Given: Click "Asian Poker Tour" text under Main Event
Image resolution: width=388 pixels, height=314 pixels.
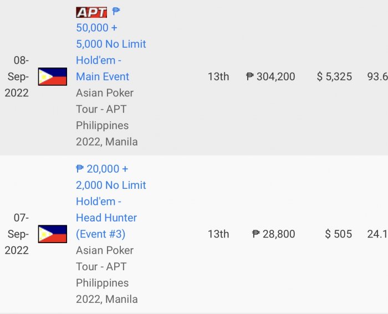Looking at the screenshot, I should [x=105, y=101].
